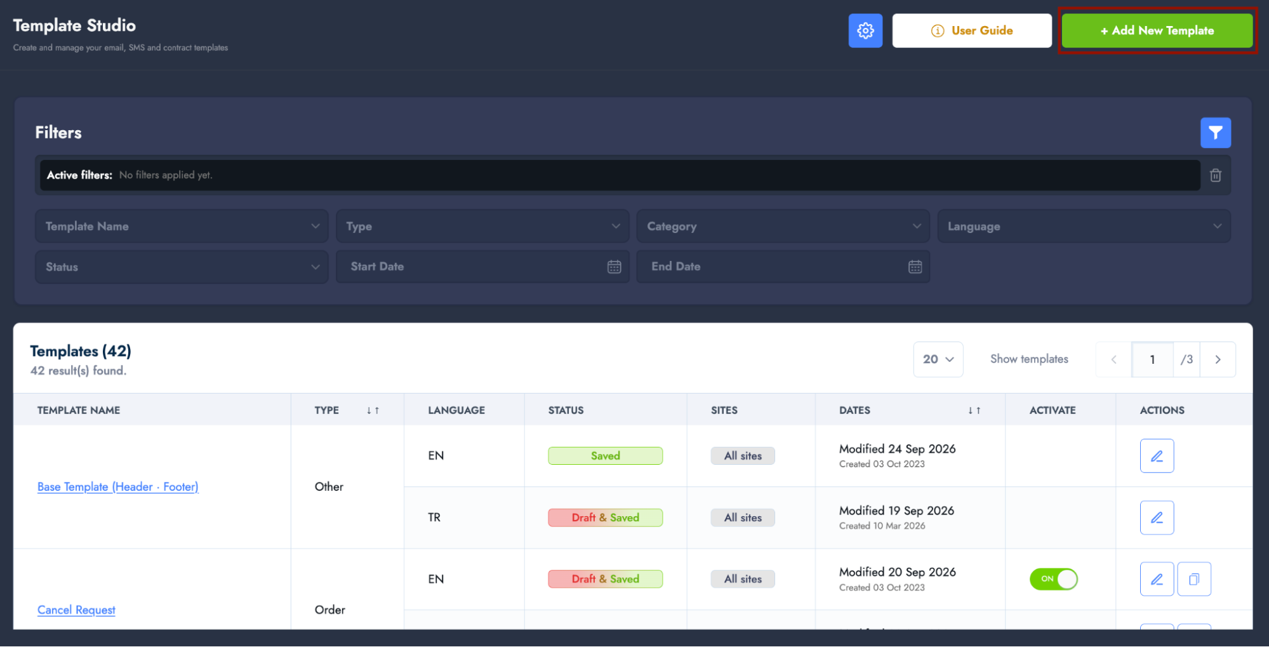Change the 20 per page dropdown
Screen dimensions: 1269x647
tap(938, 359)
